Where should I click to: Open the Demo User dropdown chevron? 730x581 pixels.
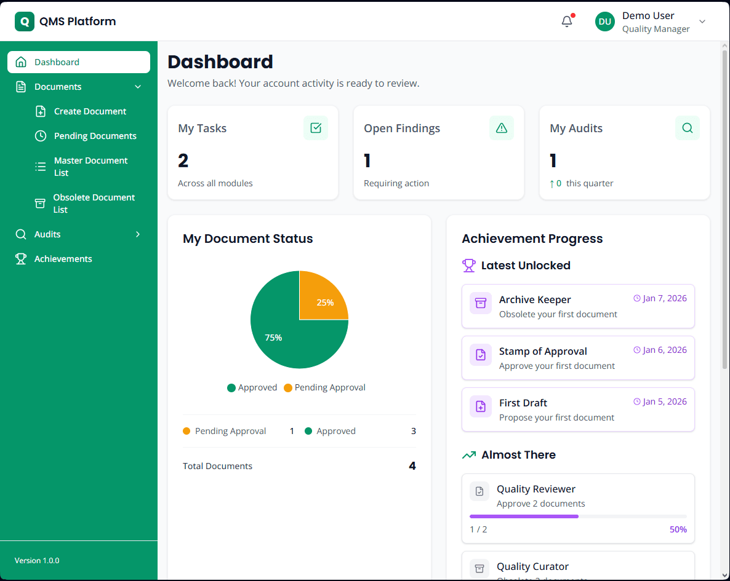pyautogui.click(x=702, y=22)
